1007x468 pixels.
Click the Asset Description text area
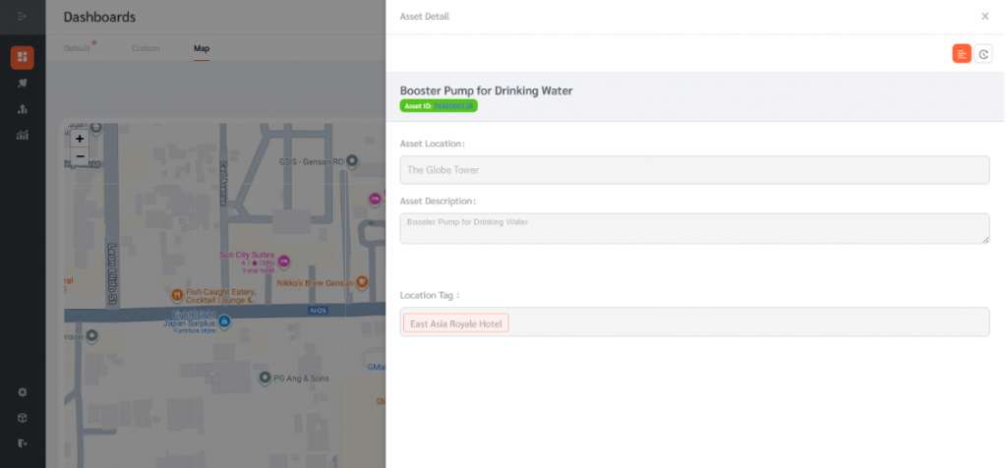click(x=694, y=228)
